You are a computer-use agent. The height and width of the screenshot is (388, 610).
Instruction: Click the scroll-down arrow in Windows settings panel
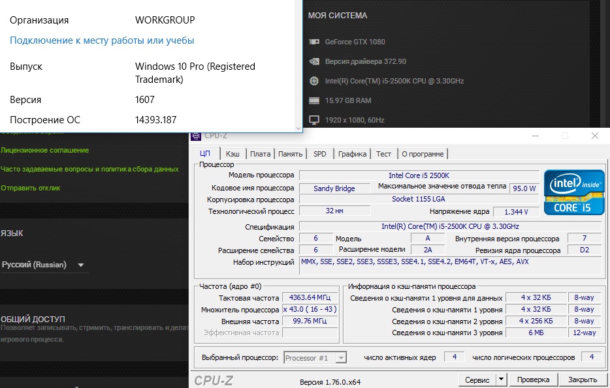[x=298, y=128]
